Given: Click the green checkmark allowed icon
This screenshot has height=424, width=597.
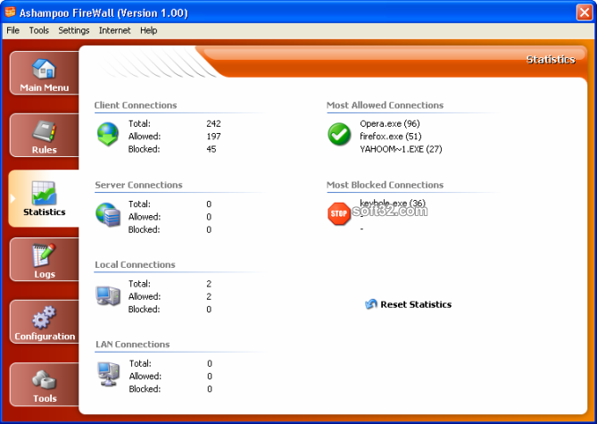Looking at the screenshot, I should point(339,134).
